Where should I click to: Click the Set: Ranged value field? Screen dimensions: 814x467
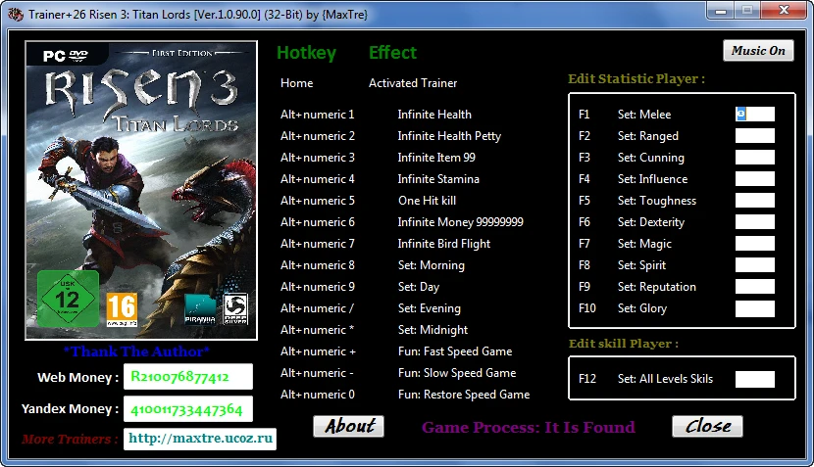(755, 136)
